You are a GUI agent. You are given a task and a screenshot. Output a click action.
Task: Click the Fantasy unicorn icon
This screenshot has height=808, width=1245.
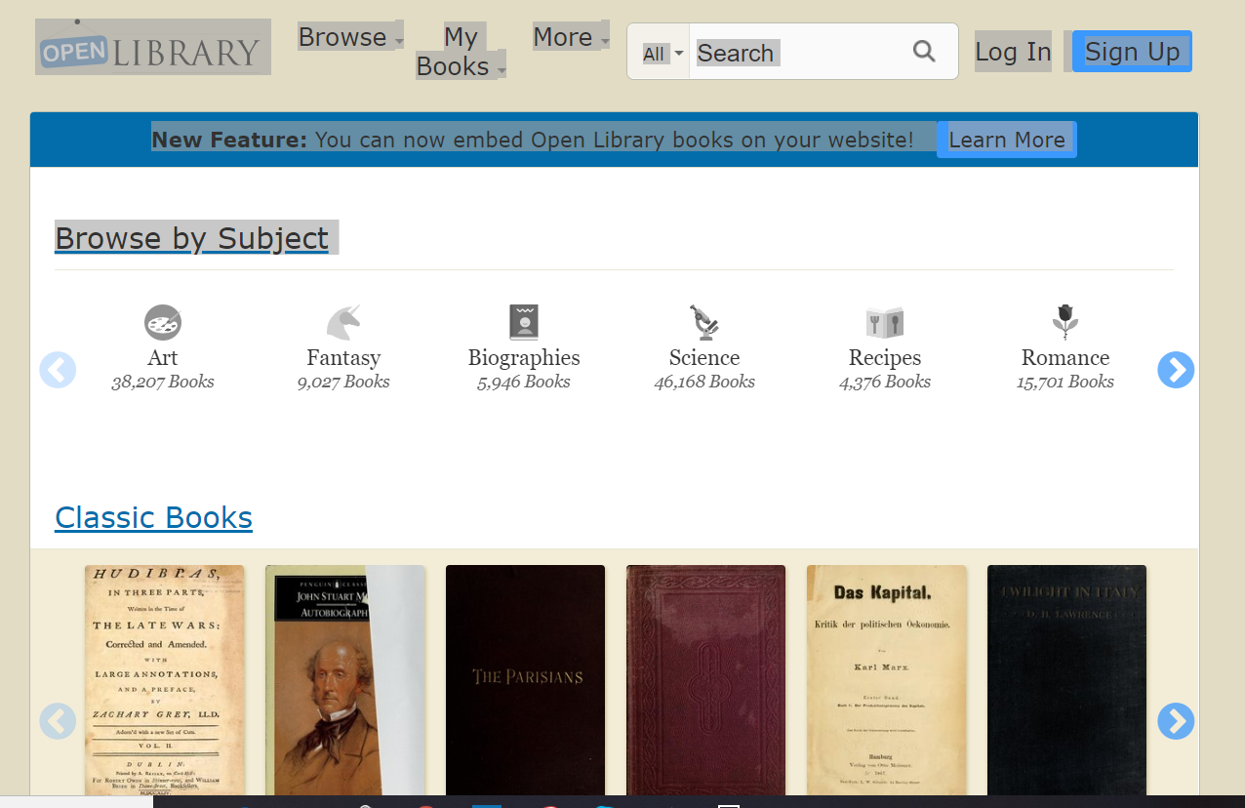pyautogui.click(x=343, y=322)
